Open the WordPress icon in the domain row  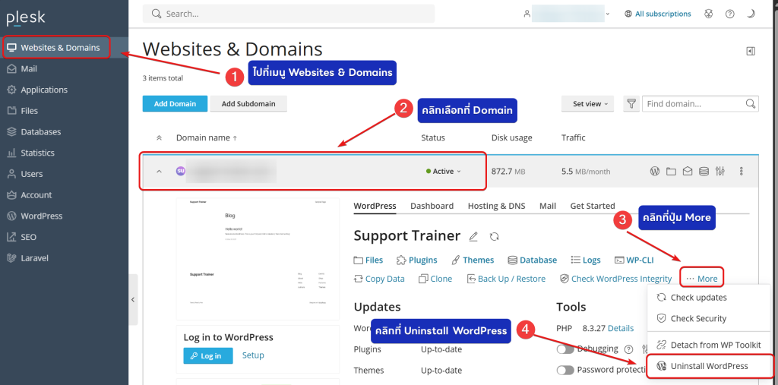pyautogui.click(x=654, y=172)
